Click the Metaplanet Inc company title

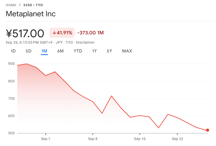[x=31, y=14]
